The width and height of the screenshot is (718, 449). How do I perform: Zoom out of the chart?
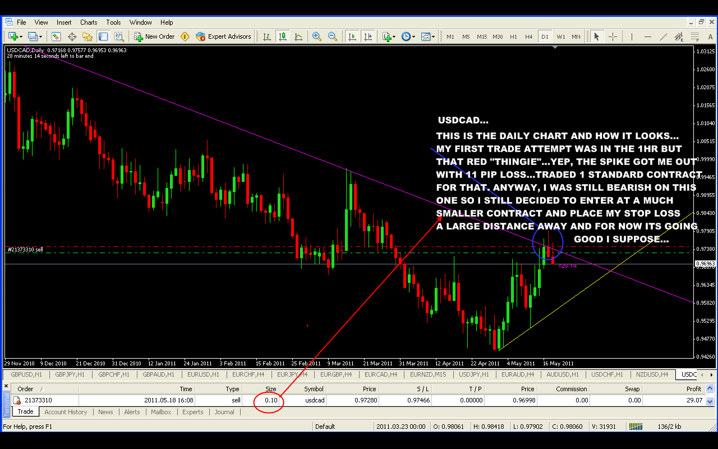coord(333,36)
